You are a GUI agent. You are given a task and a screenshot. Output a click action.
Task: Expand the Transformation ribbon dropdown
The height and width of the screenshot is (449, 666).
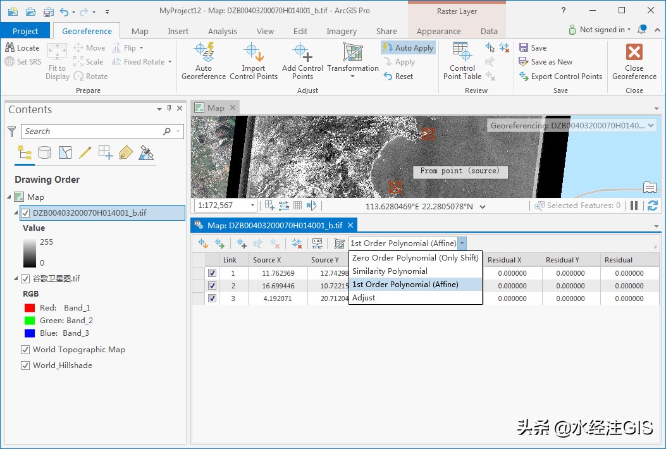[x=352, y=77]
